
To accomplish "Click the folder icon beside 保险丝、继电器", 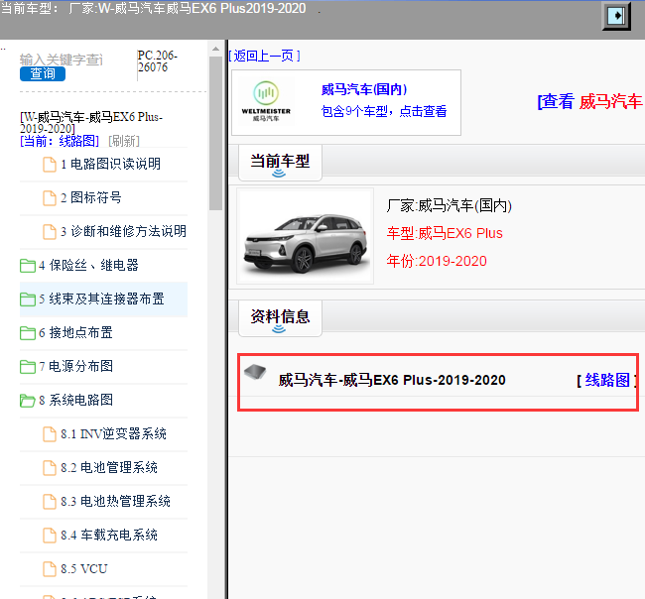I will pos(28,266).
